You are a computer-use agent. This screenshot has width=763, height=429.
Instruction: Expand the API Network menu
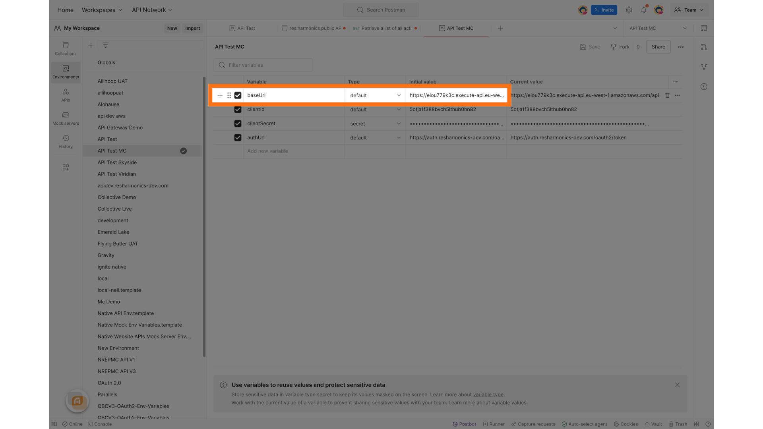click(x=152, y=10)
